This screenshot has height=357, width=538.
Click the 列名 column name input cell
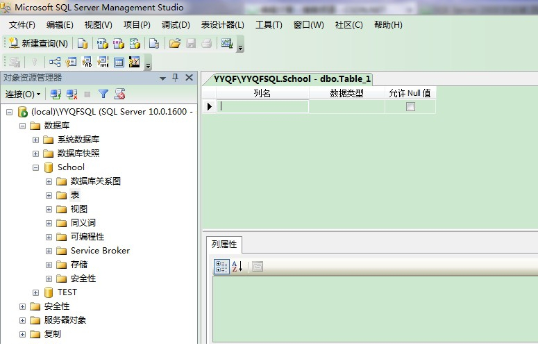coord(262,106)
